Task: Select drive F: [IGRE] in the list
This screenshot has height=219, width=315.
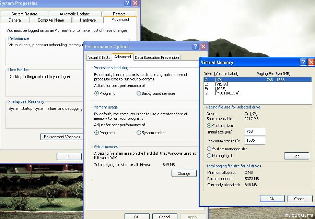Action: coord(258,89)
